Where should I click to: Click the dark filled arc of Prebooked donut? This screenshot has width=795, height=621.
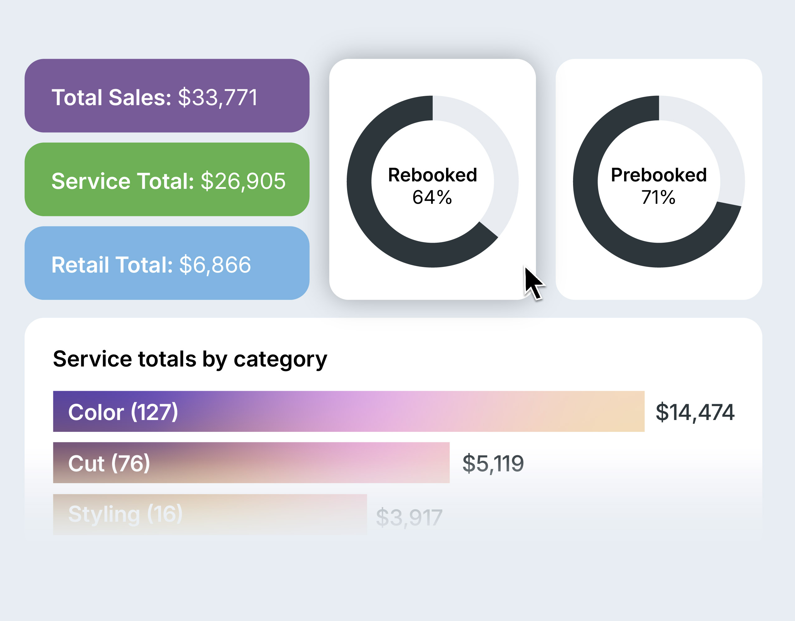coord(597,218)
